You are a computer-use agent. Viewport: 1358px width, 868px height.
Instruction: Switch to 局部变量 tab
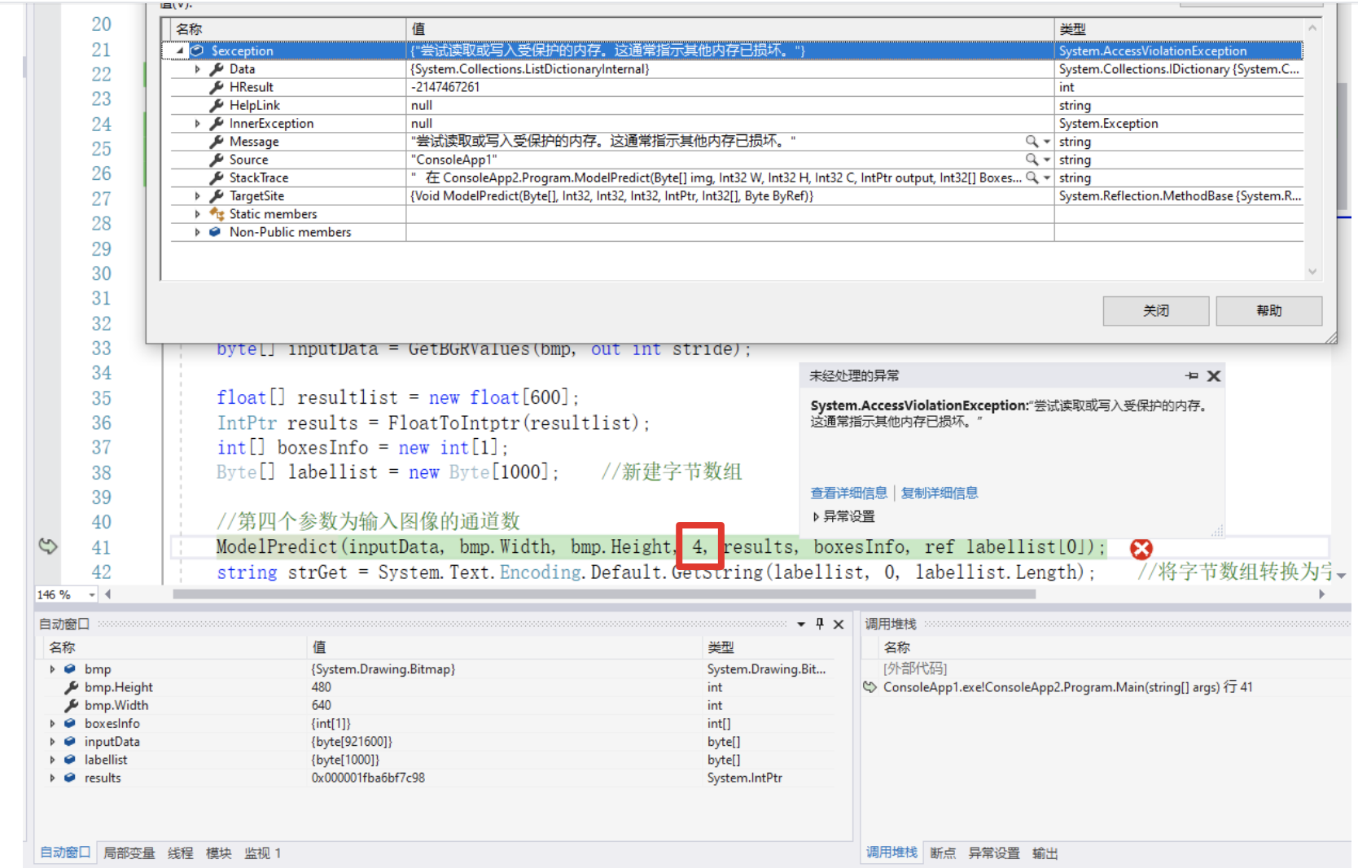[x=129, y=853]
